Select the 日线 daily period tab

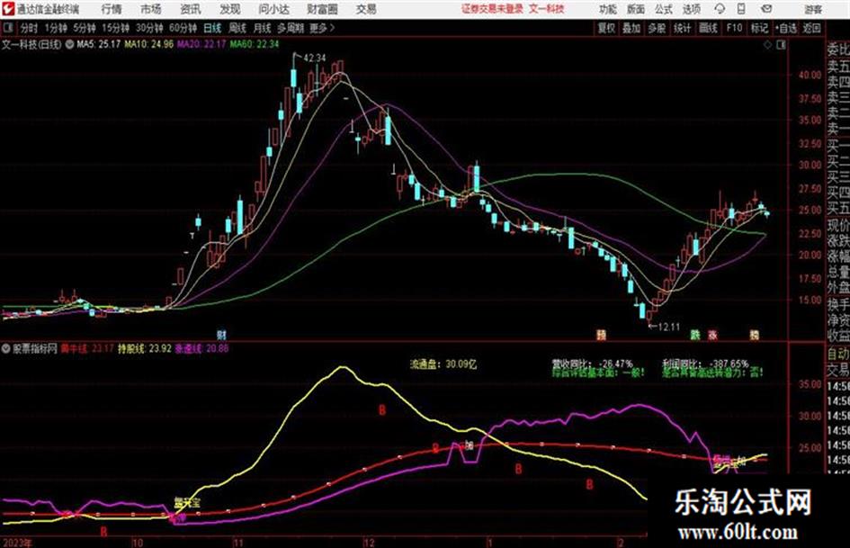tap(212, 28)
